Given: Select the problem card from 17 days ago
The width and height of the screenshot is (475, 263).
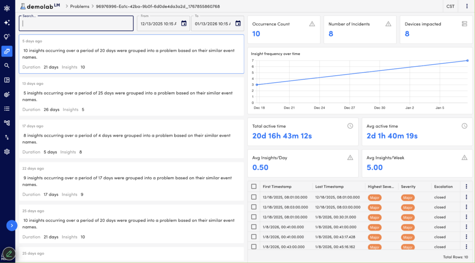Looking at the screenshot, I should (x=131, y=139).
